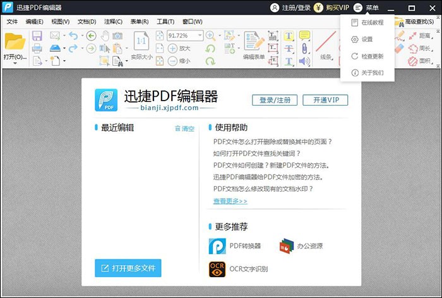Expand the arrow under 打开(O)
Screen dimensions: 442x298
15,63
